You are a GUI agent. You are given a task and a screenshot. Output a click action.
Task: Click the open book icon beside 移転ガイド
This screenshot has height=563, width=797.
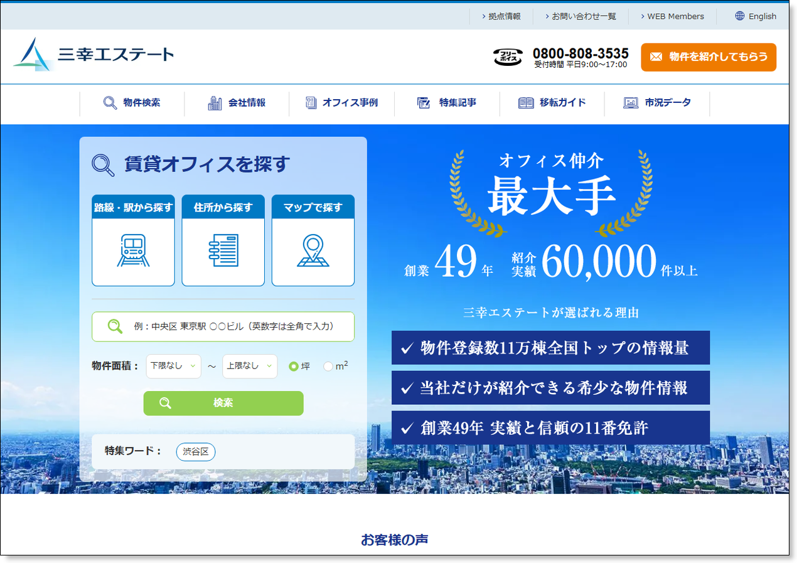(x=526, y=103)
